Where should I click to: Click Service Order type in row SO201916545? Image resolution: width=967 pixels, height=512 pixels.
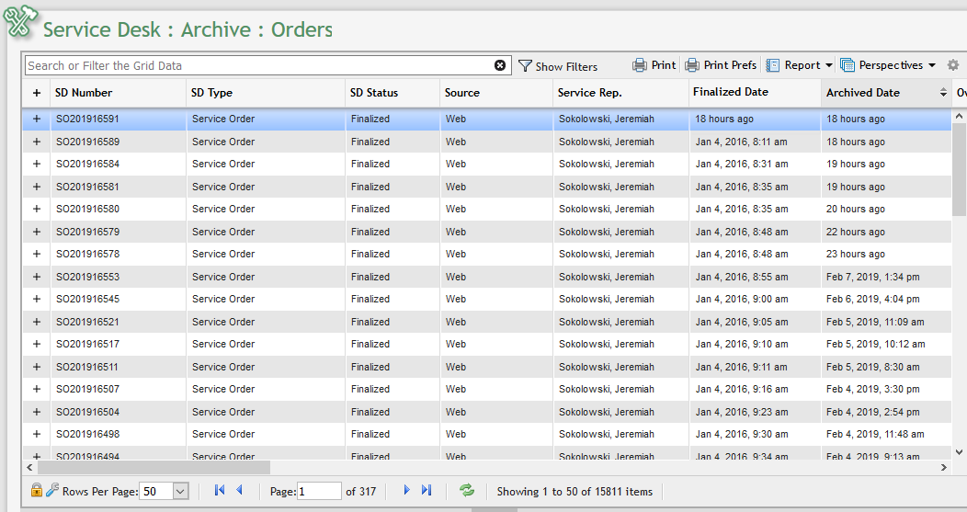(x=223, y=299)
